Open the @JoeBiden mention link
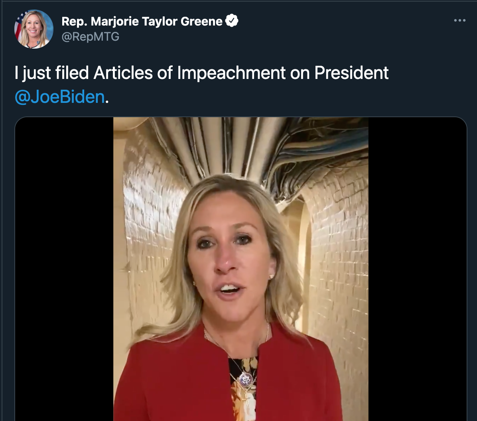This screenshot has width=477, height=421. (60, 97)
